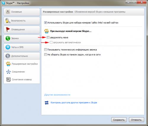The width and height of the screenshot is (148, 126).
Task: Click the blue access control arrows icon
Action: tap(46, 103)
